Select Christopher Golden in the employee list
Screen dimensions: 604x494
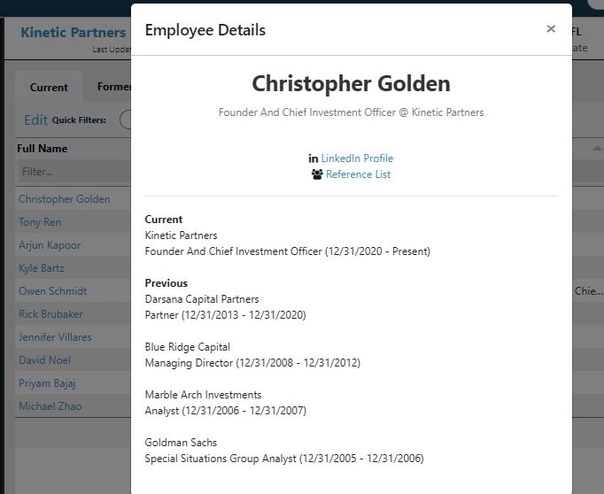(x=64, y=199)
